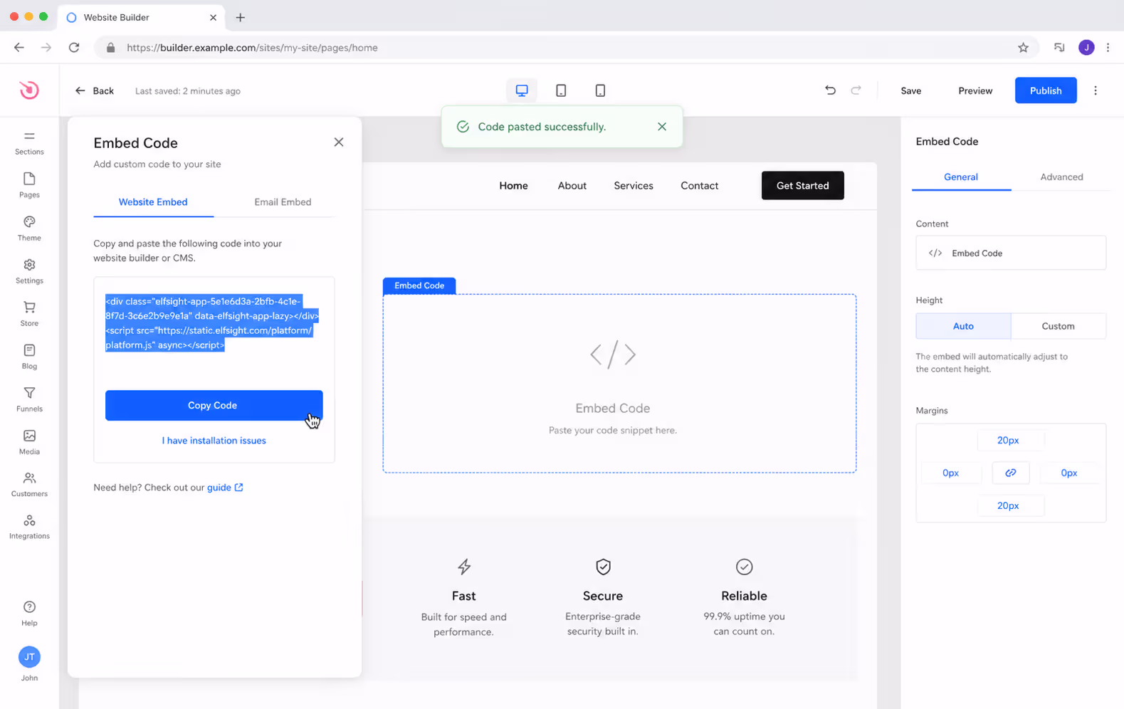This screenshot has height=709, width=1124.
Task: Click the Embed Code block label tag
Action: point(419,285)
